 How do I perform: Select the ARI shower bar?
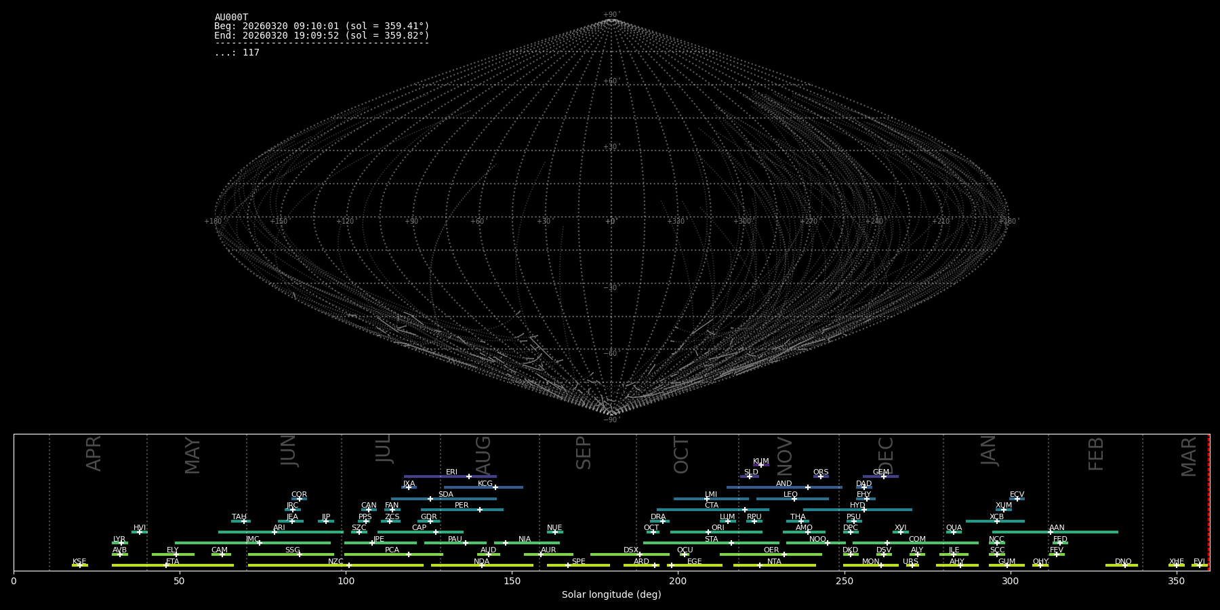pos(281,532)
